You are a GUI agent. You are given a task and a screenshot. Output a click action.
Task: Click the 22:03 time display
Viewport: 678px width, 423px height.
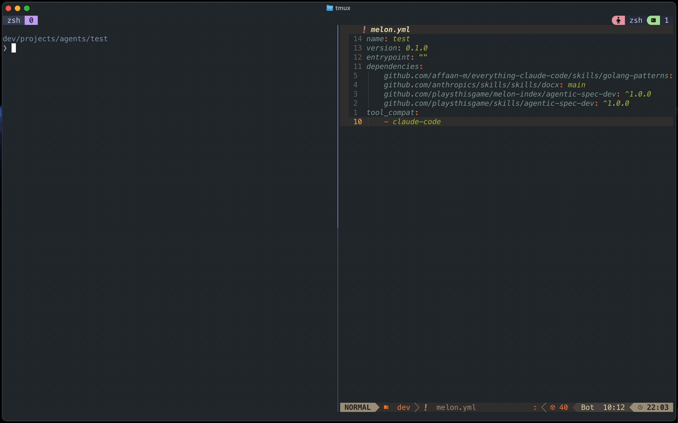(658, 407)
